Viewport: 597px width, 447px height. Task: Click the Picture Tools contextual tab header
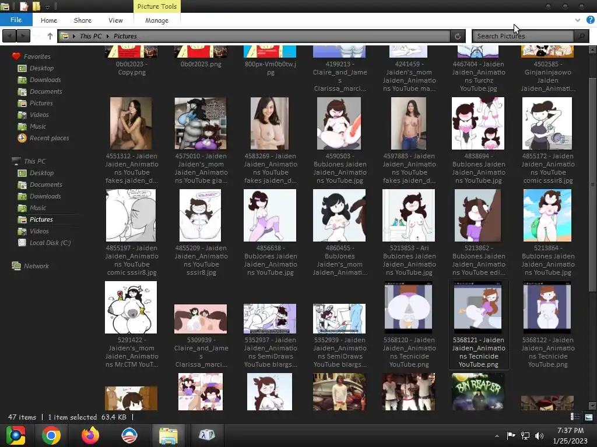click(157, 6)
